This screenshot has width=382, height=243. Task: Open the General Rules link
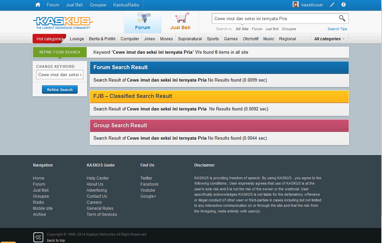coord(100,208)
